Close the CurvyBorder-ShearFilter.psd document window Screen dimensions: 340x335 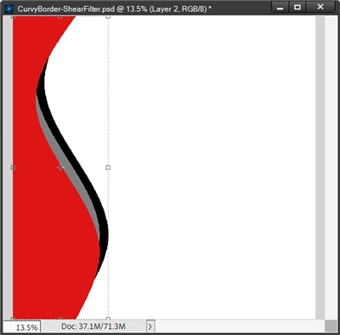(320, 7)
